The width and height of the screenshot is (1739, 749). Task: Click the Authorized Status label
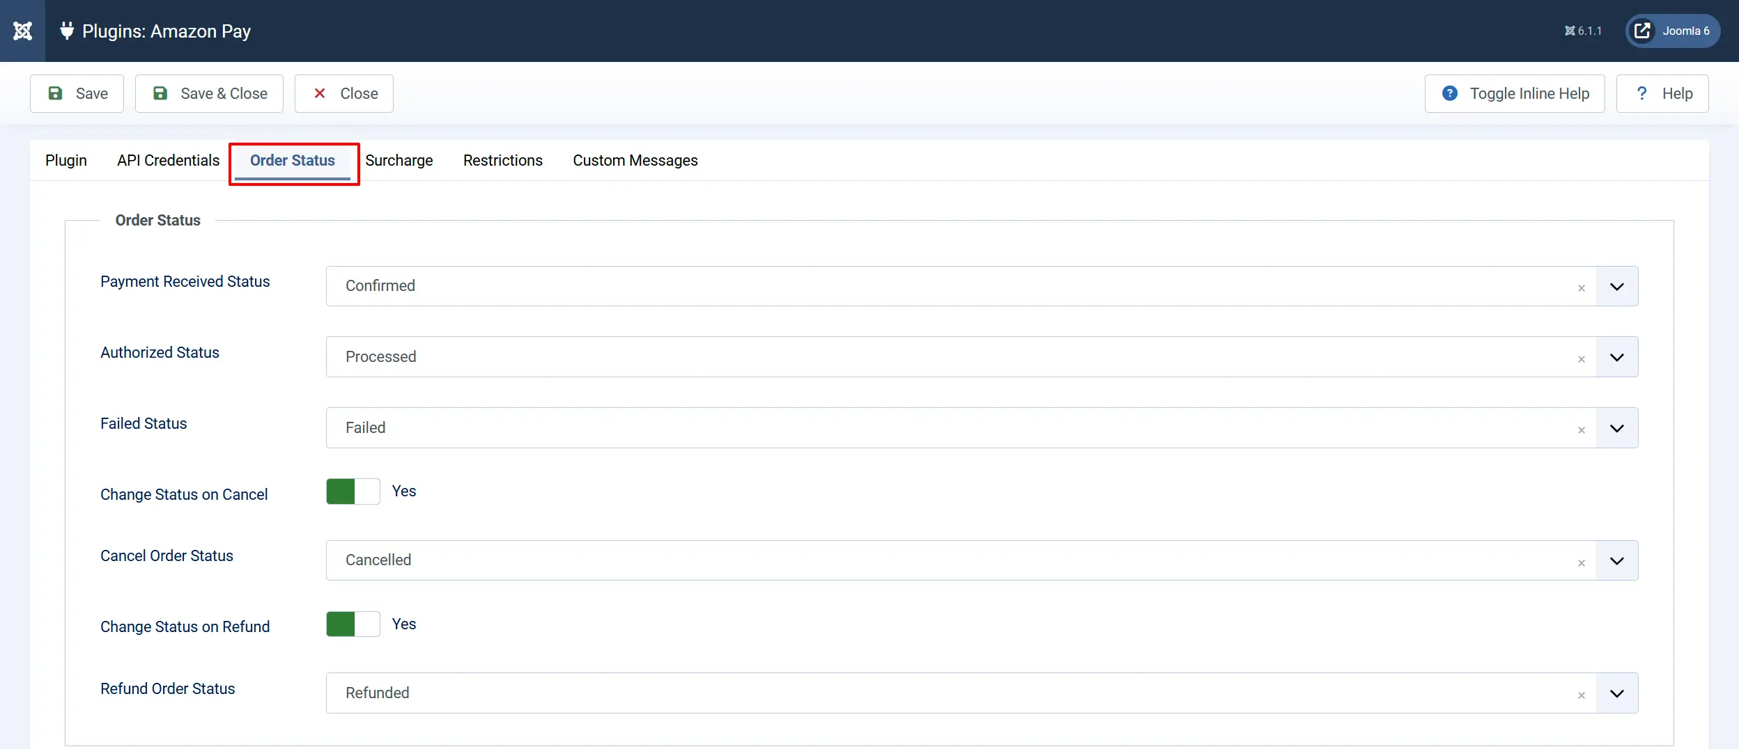point(160,352)
